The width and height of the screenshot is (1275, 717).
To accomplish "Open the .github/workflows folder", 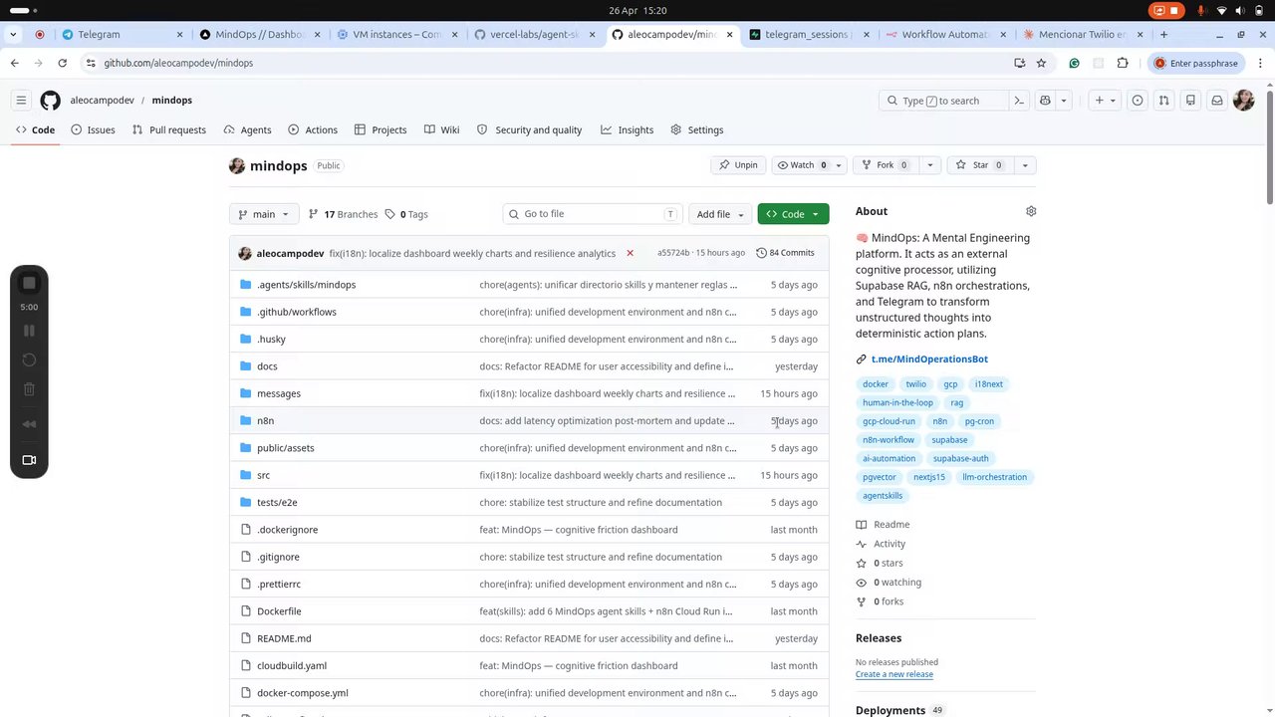I will click(297, 312).
